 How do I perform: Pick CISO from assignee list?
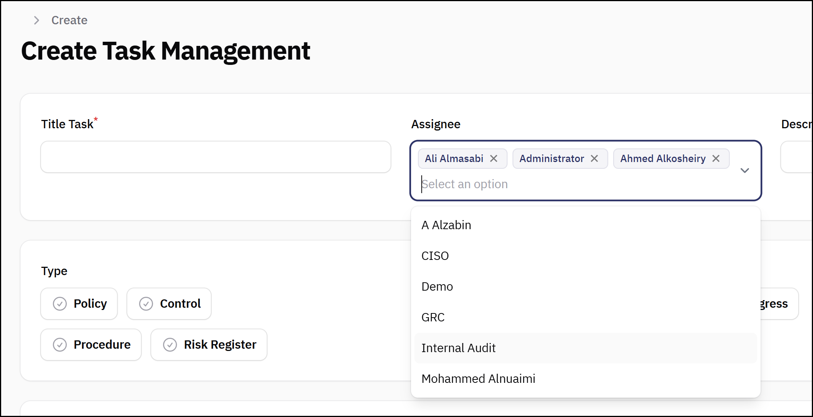pyautogui.click(x=586, y=256)
